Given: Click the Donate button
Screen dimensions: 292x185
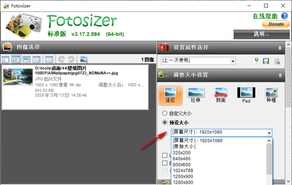Looking at the screenshot, I should (x=276, y=24).
